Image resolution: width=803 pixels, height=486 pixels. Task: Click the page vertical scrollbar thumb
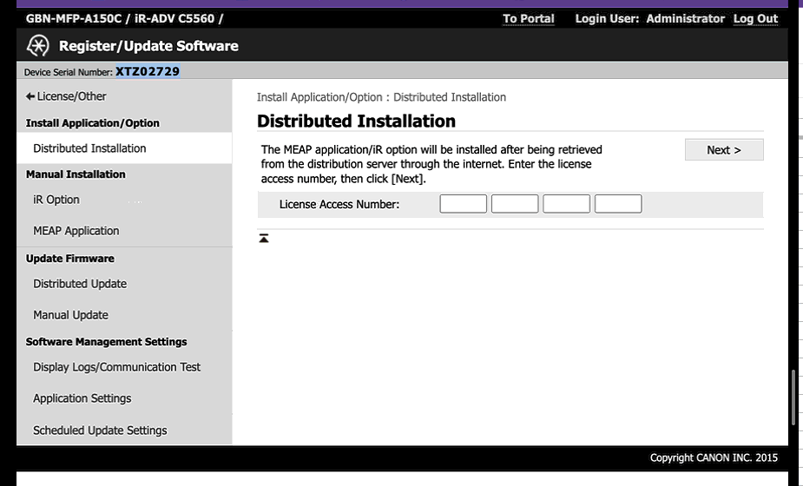coord(794,398)
